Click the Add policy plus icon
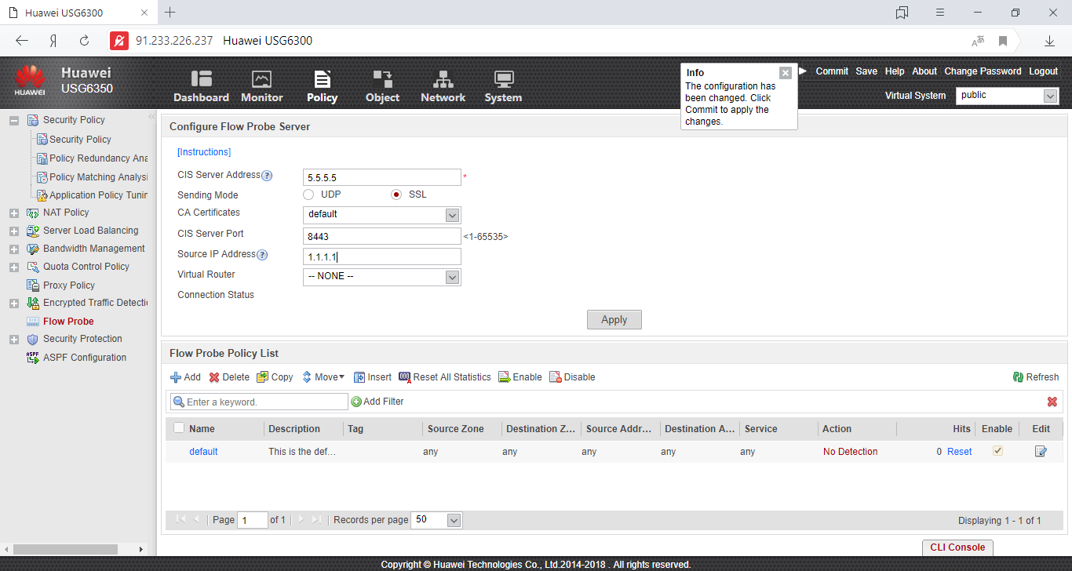The width and height of the screenshot is (1072, 571). pos(176,377)
